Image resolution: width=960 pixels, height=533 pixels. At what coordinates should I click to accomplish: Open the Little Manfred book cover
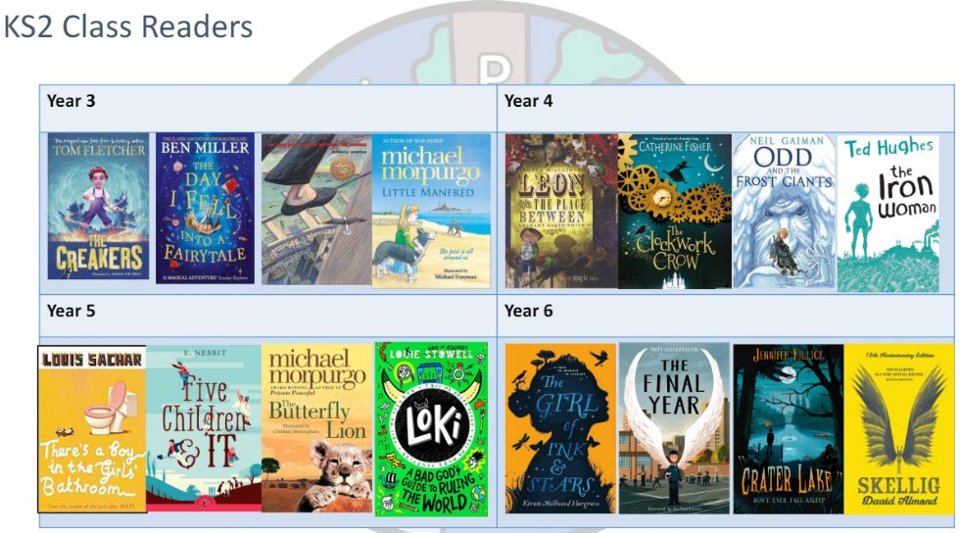pos(432,211)
